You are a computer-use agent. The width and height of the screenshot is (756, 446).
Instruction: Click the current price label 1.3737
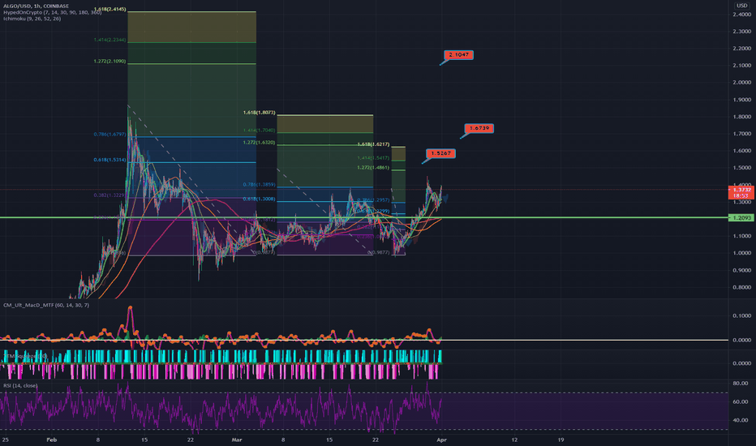[741, 190]
